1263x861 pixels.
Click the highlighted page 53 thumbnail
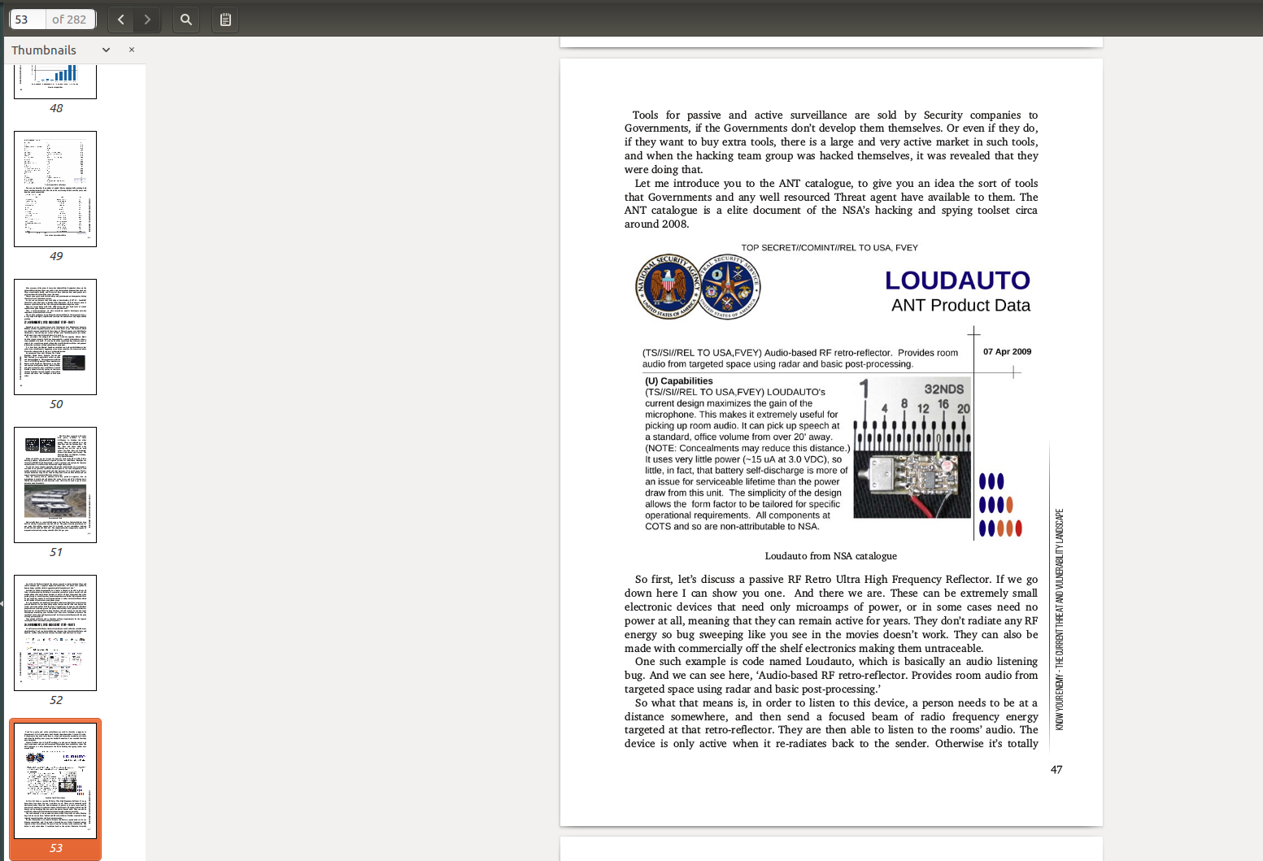(55, 781)
